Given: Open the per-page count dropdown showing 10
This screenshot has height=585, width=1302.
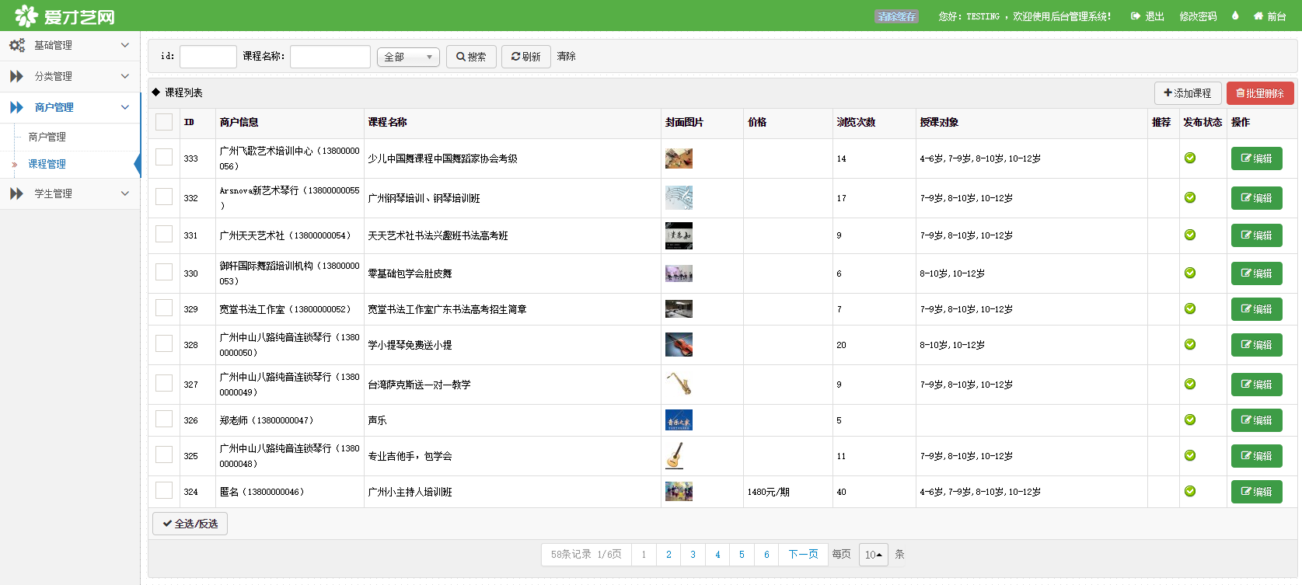Looking at the screenshot, I should 874,555.
